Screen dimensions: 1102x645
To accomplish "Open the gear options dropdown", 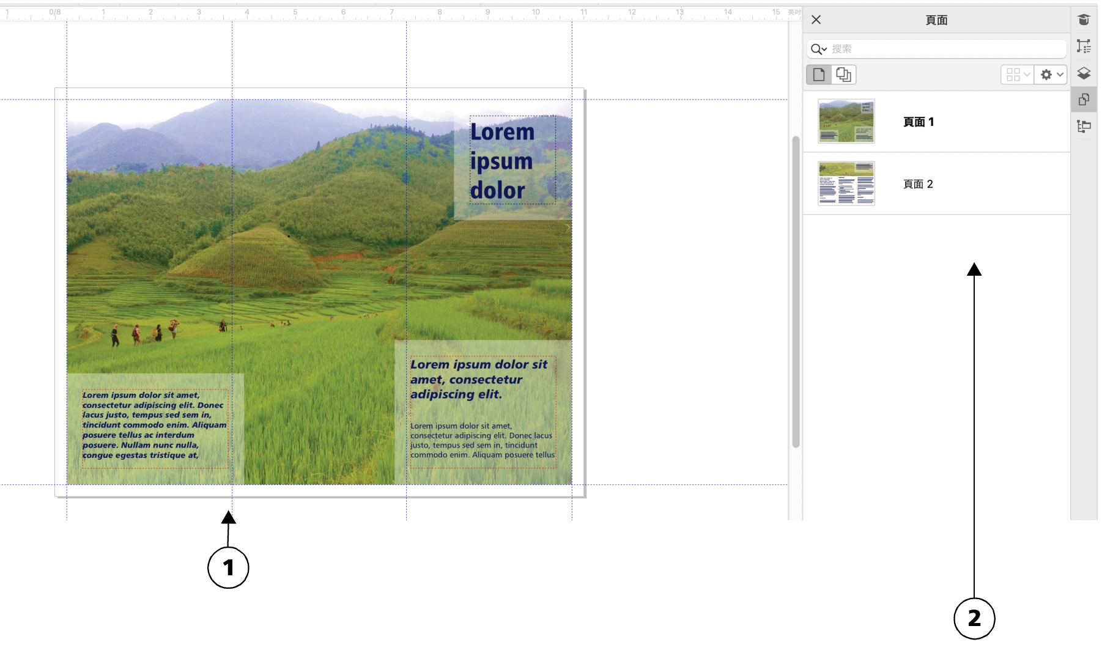I will point(1051,75).
